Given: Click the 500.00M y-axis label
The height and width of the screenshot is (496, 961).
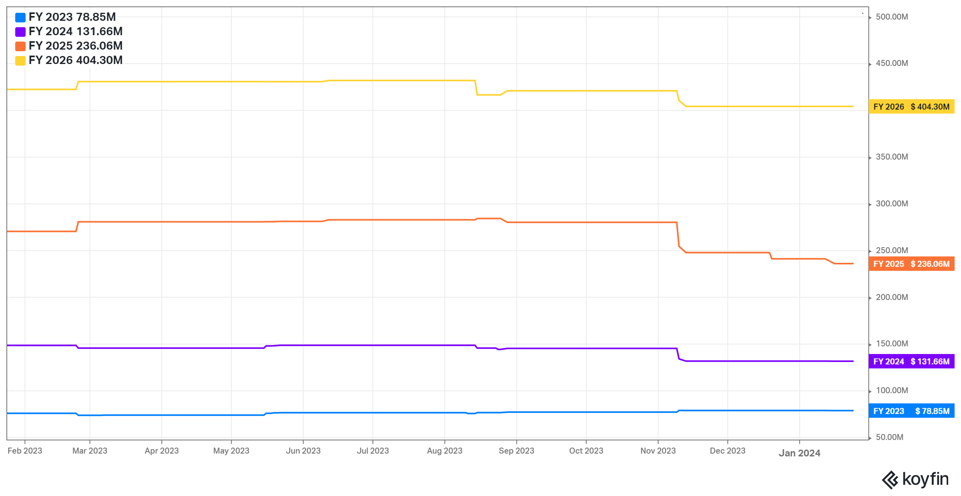Looking at the screenshot, I should (892, 17).
